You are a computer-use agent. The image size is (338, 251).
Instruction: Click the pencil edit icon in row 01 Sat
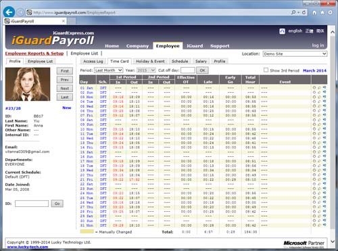pyautogui.click(x=319, y=87)
